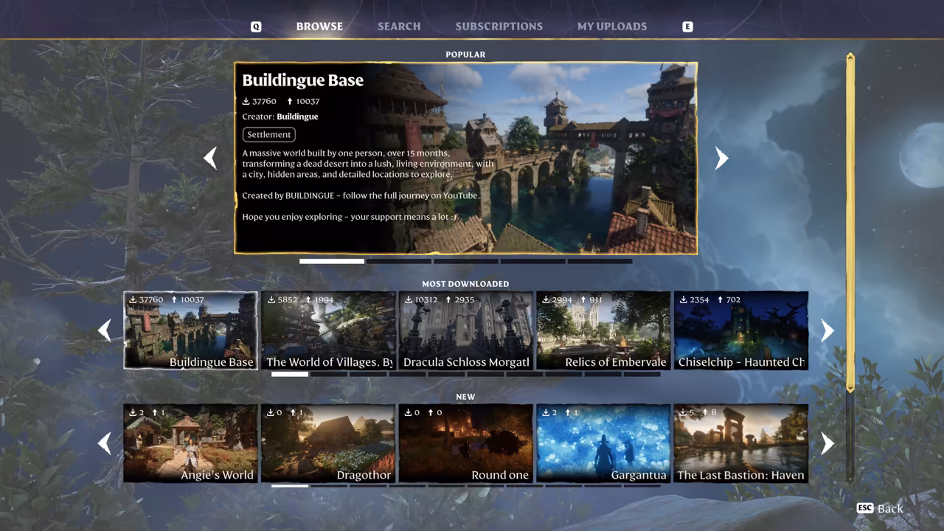
Task: Click the ESC Back button
Action: point(880,508)
